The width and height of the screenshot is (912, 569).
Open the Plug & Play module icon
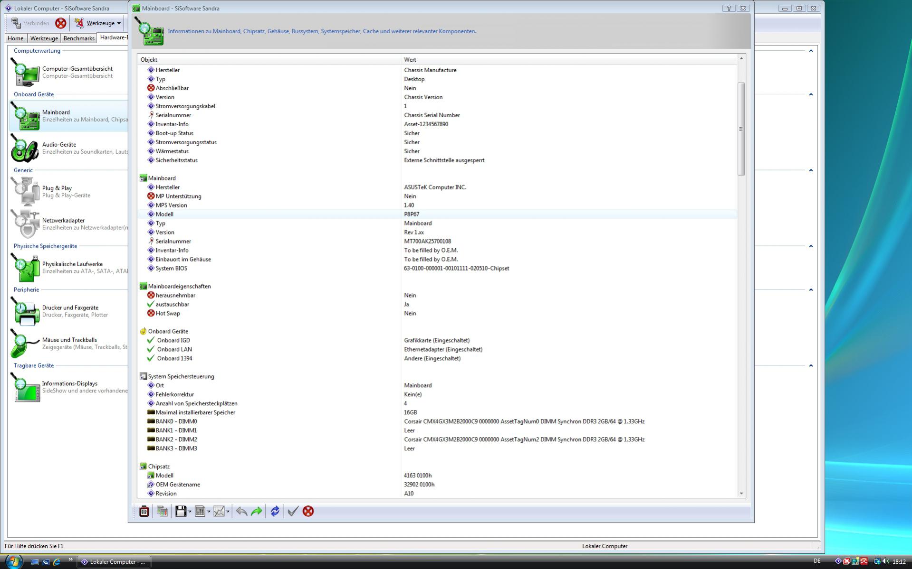coord(25,192)
